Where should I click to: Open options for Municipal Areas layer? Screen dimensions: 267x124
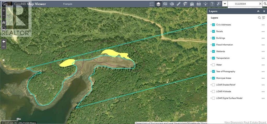(263, 78)
